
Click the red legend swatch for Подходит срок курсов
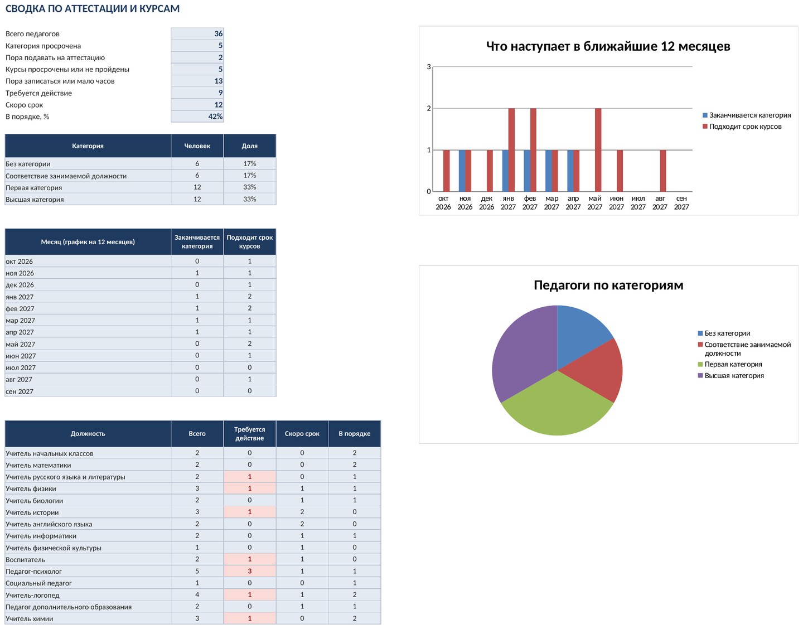click(705, 127)
